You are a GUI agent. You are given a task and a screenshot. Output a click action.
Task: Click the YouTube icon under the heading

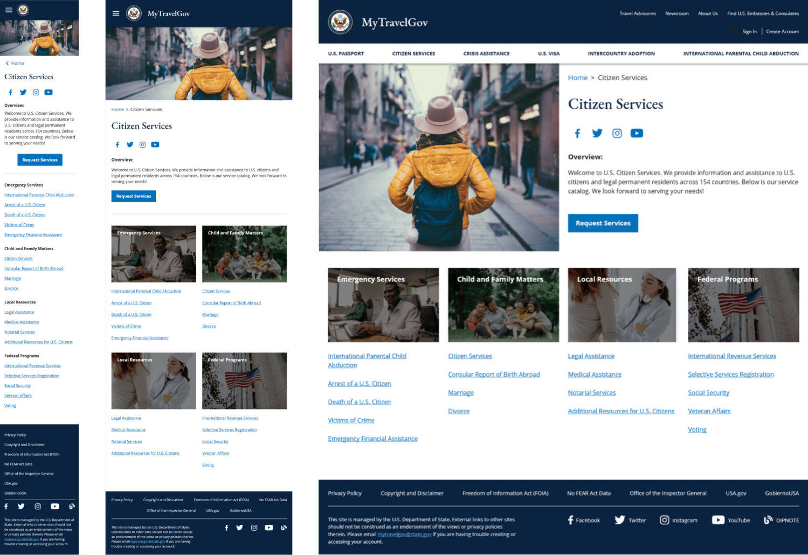637,133
